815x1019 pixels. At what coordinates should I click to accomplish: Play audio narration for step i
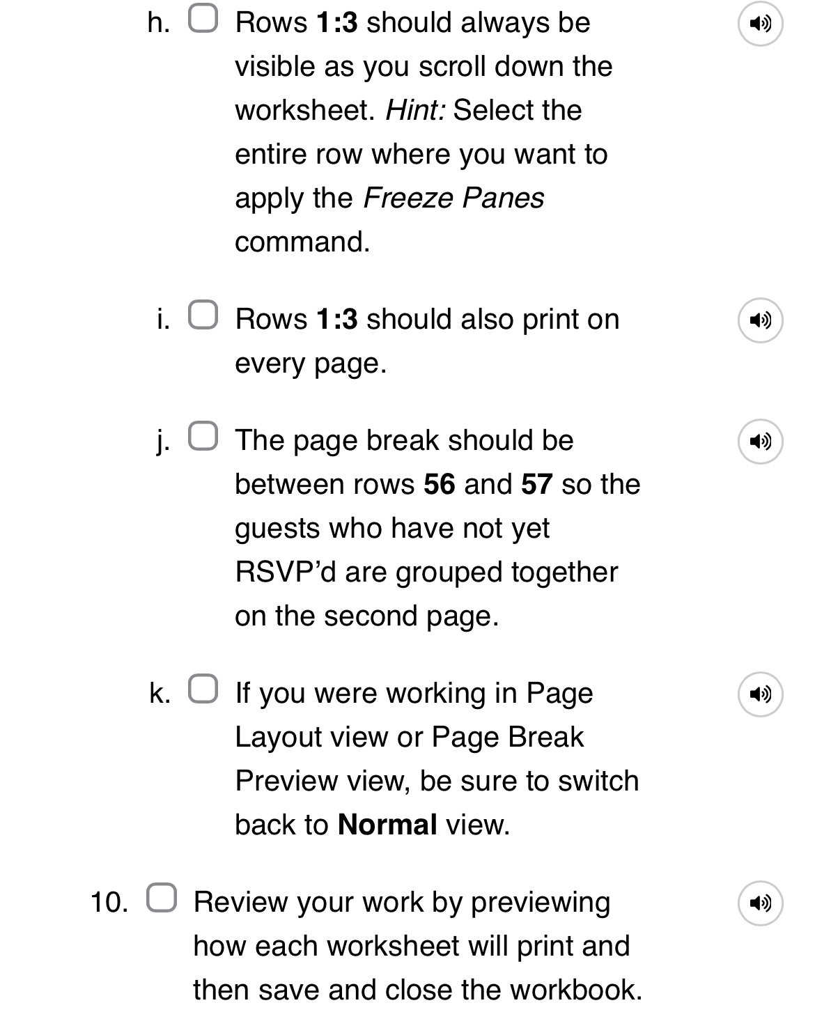(761, 320)
